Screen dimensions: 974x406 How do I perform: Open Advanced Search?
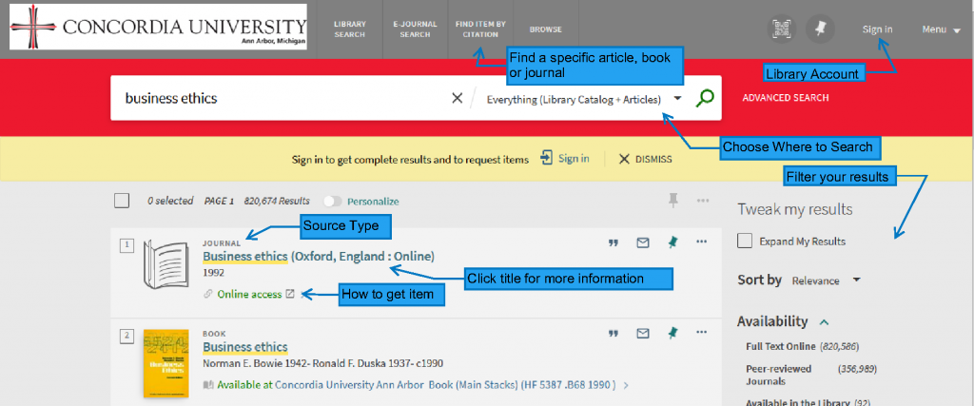(785, 98)
